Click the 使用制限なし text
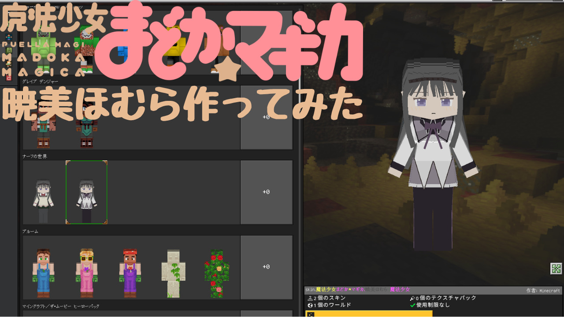The image size is (564, 317). coord(433,305)
